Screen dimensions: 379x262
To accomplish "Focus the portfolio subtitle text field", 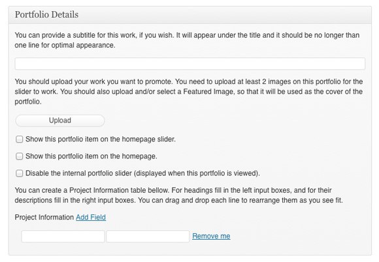I will pos(190,64).
